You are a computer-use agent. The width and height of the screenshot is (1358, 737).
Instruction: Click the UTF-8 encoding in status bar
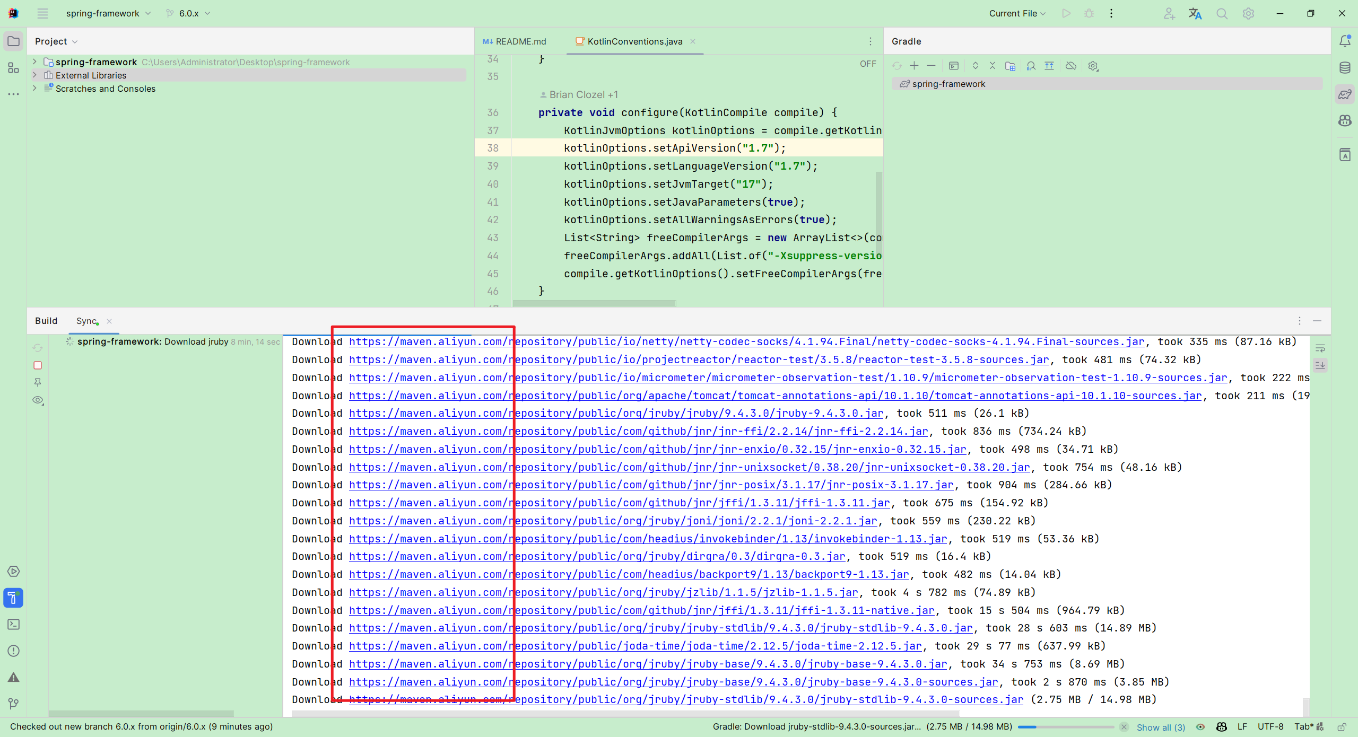[x=1270, y=727]
